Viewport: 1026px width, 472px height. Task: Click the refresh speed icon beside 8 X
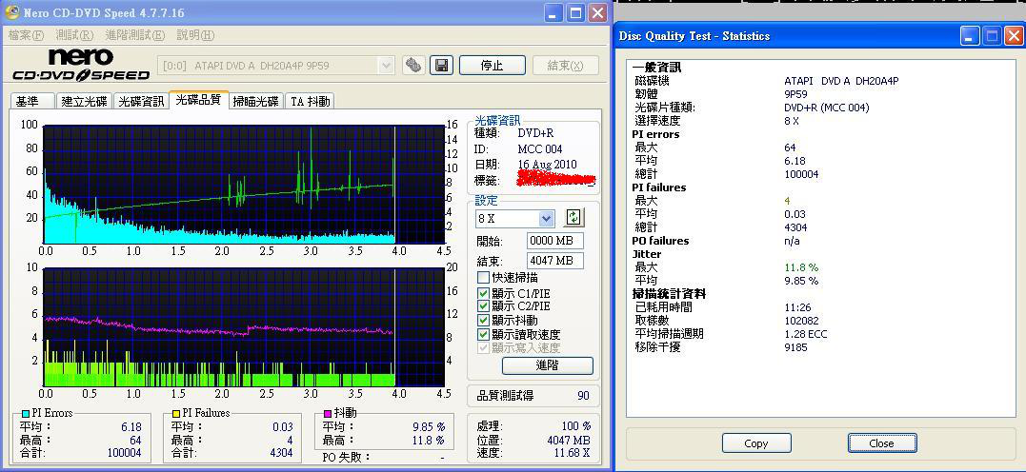pyautogui.click(x=573, y=218)
